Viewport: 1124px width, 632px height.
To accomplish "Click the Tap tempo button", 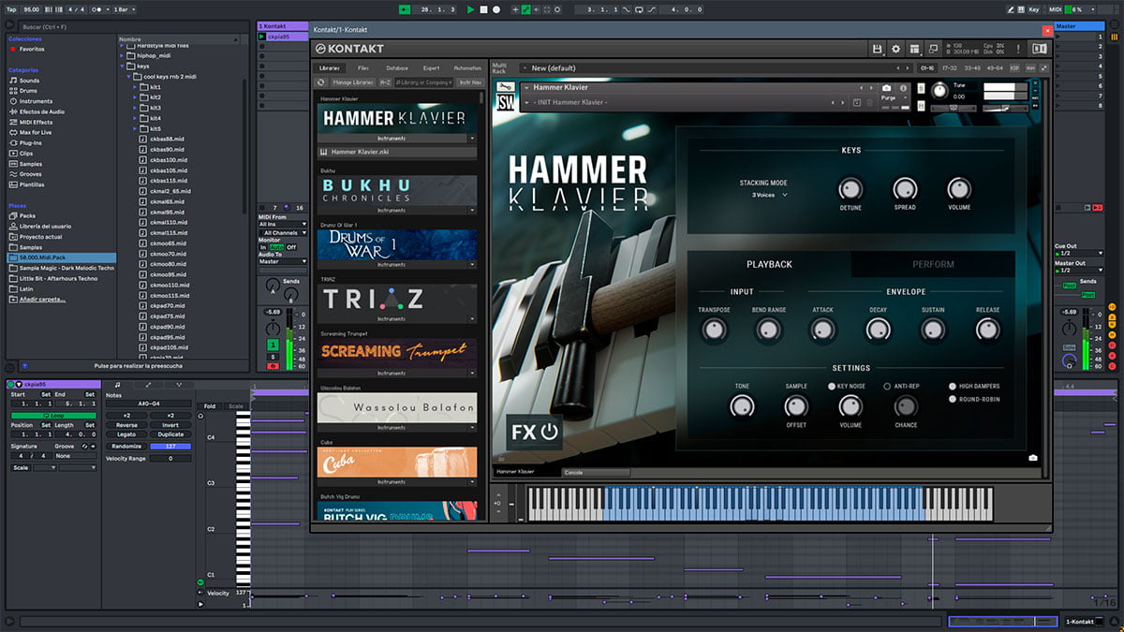I will [11, 9].
